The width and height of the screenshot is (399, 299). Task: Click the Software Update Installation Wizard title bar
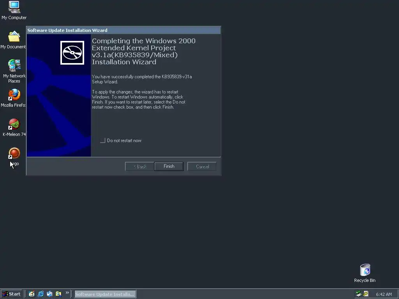[124, 30]
